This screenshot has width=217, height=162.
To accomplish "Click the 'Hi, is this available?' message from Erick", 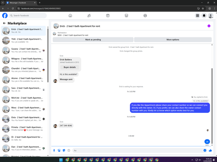I will pyautogui.click(x=69, y=74).
